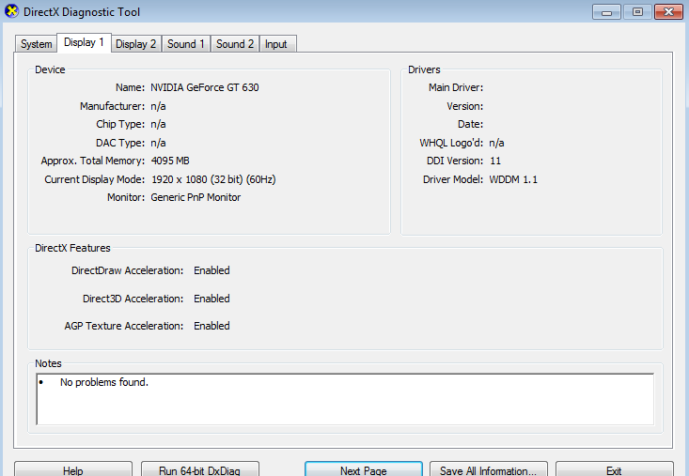Maximize the DirectX Diagnostic Tool window
Screen dimensions: 689x476
[637, 12]
